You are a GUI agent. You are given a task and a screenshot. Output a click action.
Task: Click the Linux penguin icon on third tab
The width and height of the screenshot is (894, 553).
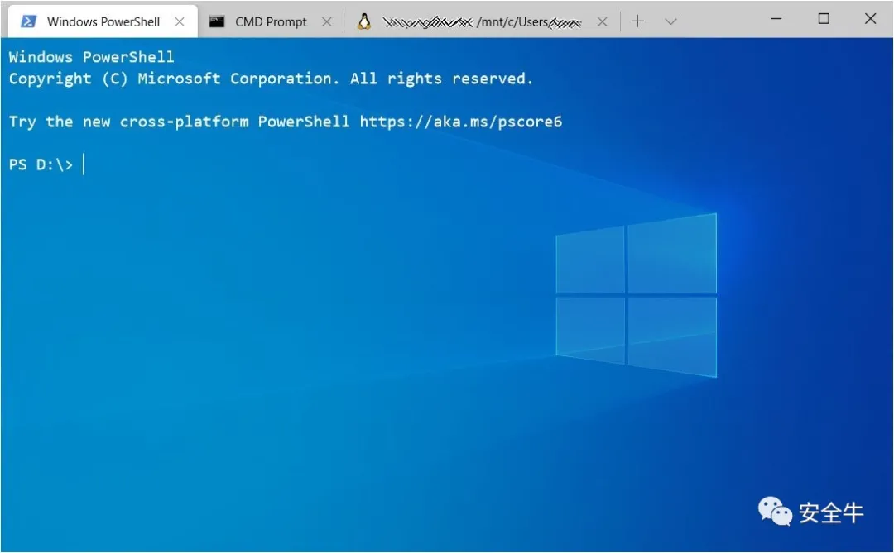[363, 21]
